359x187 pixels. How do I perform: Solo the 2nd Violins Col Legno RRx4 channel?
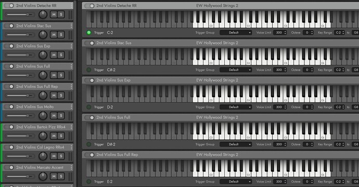61,156
